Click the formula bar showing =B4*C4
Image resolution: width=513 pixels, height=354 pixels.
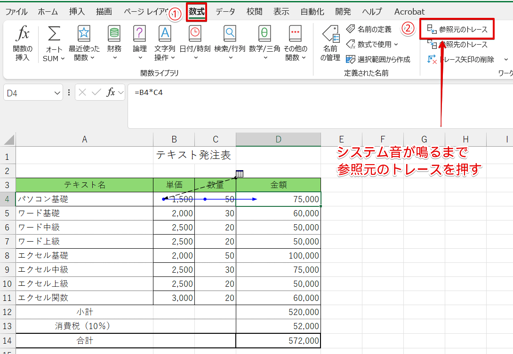(321, 106)
